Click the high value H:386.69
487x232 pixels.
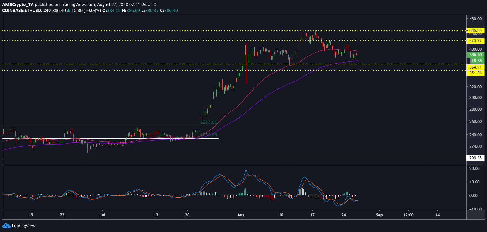pyautogui.click(x=131, y=10)
